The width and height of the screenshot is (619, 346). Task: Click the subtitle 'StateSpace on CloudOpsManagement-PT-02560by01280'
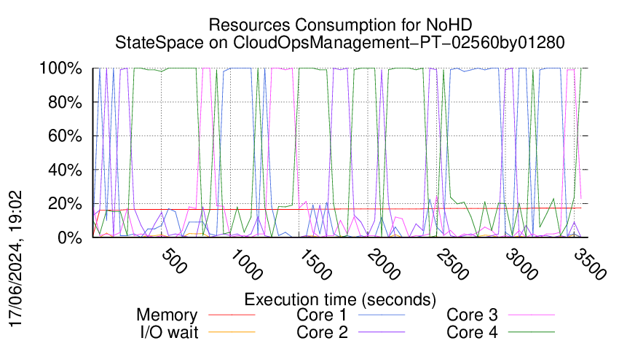tap(340, 42)
